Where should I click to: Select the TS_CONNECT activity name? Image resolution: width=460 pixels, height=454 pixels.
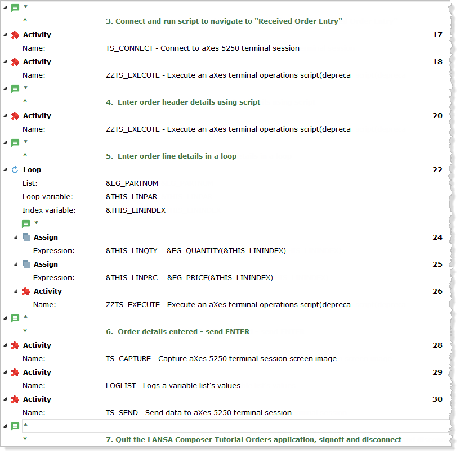tap(203, 48)
